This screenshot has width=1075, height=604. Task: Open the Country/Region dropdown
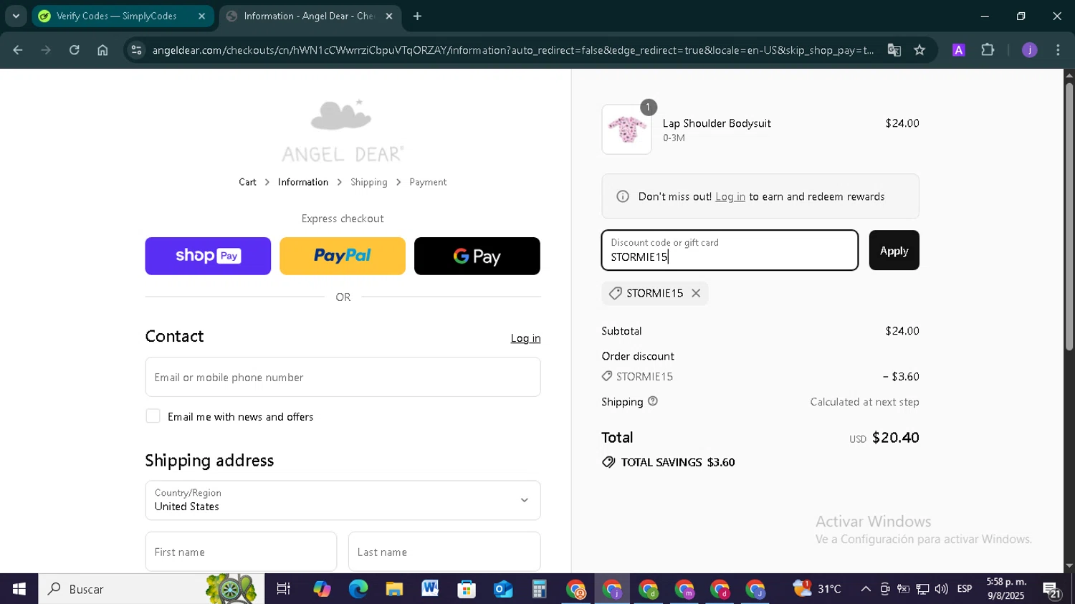pos(343,500)
